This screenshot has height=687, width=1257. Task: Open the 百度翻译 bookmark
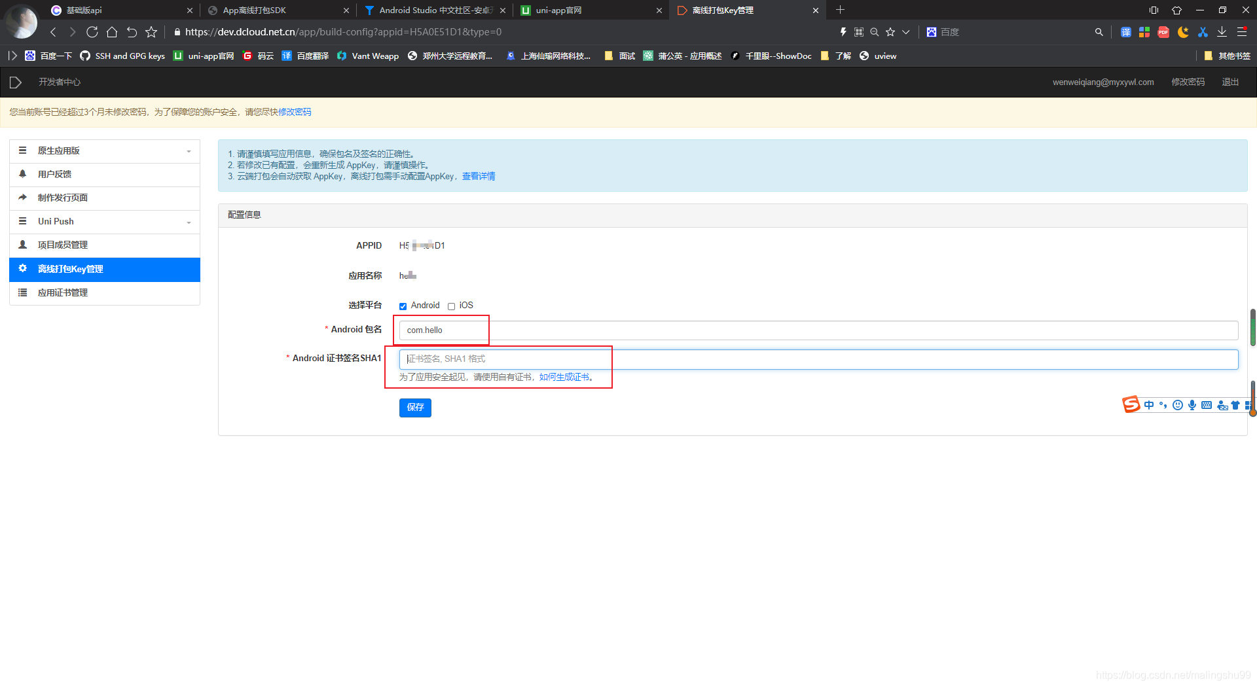305,56
